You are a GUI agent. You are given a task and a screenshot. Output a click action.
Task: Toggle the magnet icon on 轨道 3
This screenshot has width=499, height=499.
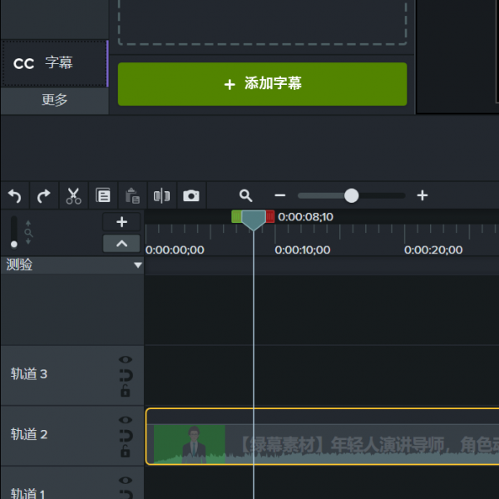(126, 375)
